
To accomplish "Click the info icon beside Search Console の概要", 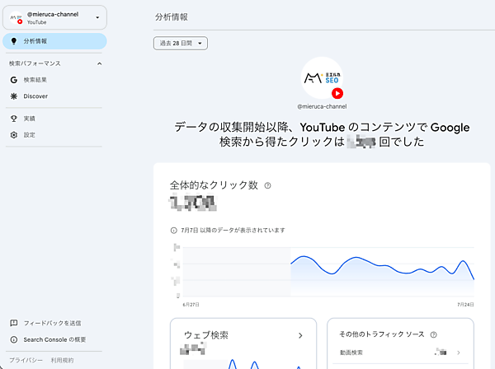I will pos(13,339).
